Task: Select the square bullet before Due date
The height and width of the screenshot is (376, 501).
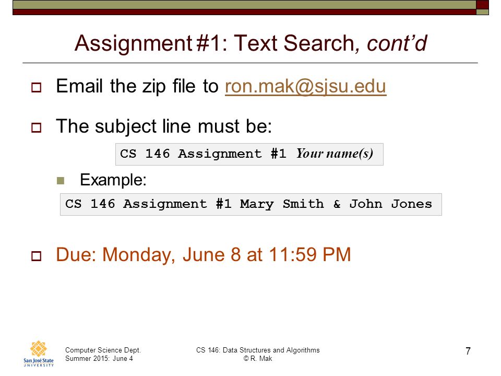Action: point(36,256)
